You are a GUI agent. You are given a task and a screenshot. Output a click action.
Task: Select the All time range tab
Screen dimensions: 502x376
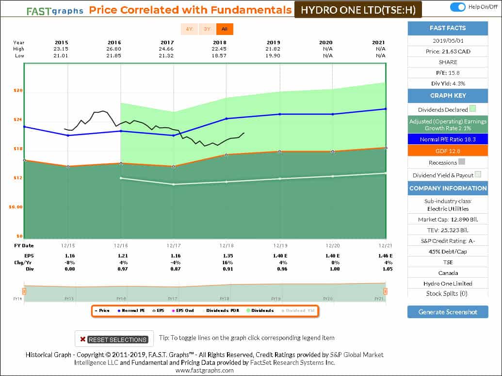(224, 29)
